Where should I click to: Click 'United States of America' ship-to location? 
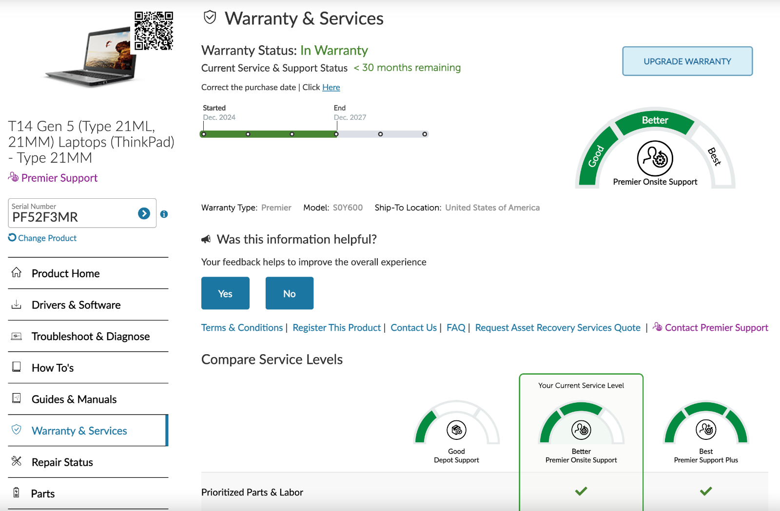pos(492,208)
